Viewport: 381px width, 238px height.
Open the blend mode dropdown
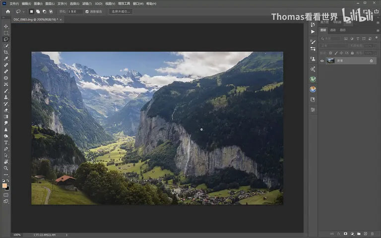[x=334, y=46]
